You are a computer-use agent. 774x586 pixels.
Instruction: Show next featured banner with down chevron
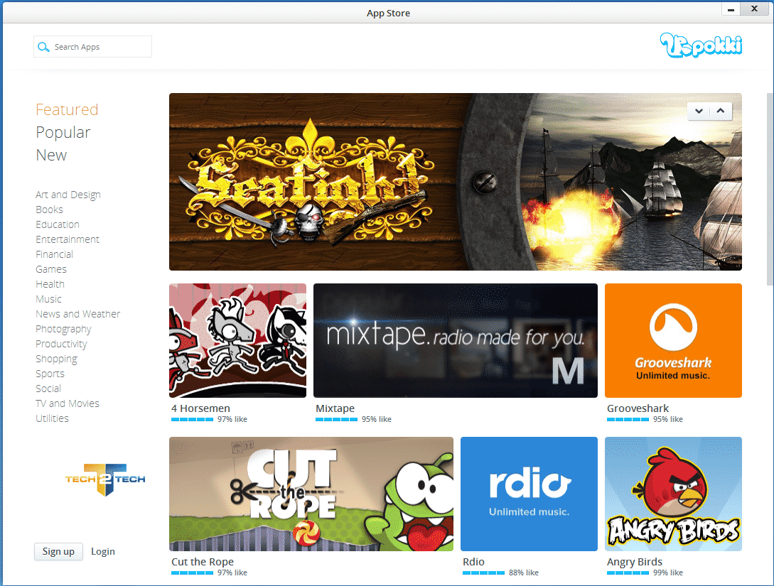(x=699, y=111)
